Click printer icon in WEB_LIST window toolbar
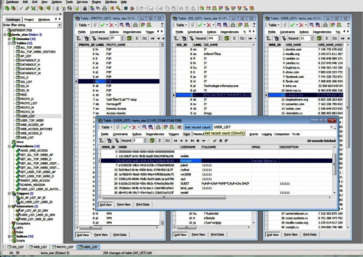 click(x=325, y=25)
